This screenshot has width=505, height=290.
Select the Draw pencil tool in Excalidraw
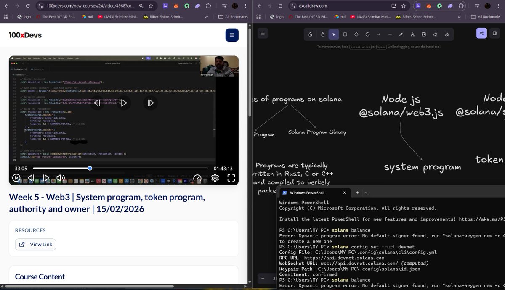coord(401,34)
